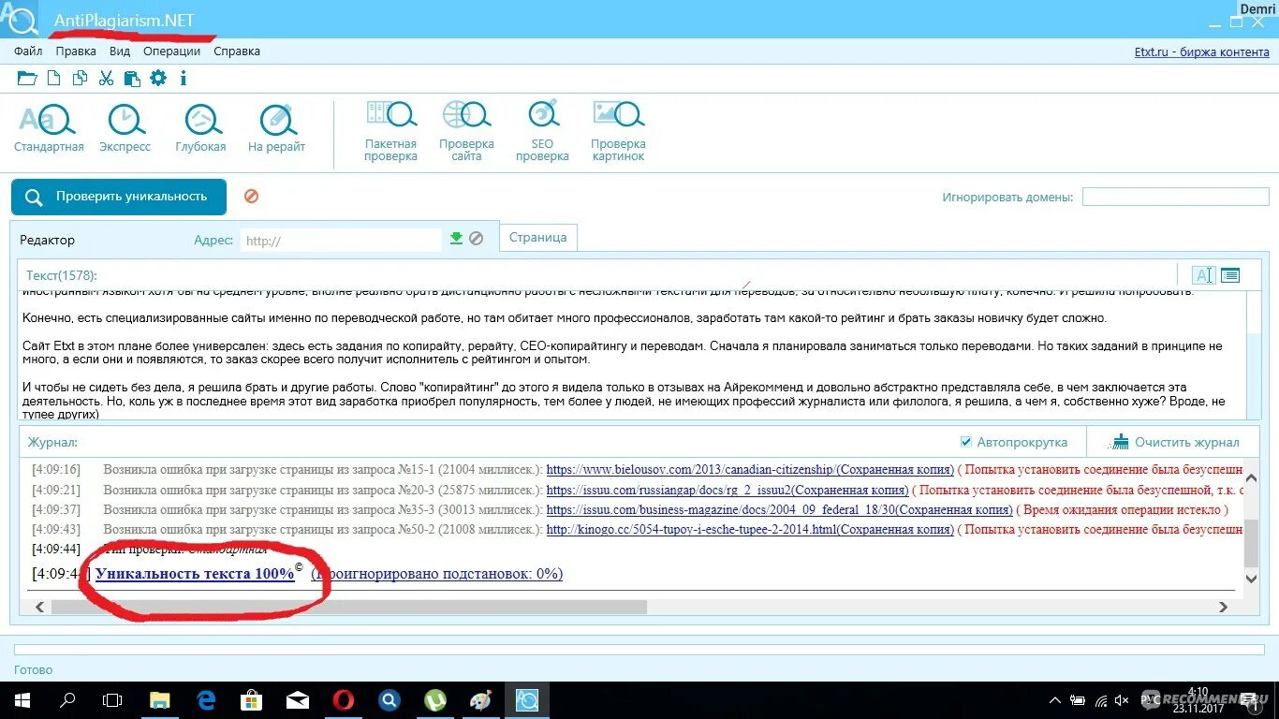This screenshot has height=719, width=1279.
Task: Open the Операции menu
Action: [172, 51]
